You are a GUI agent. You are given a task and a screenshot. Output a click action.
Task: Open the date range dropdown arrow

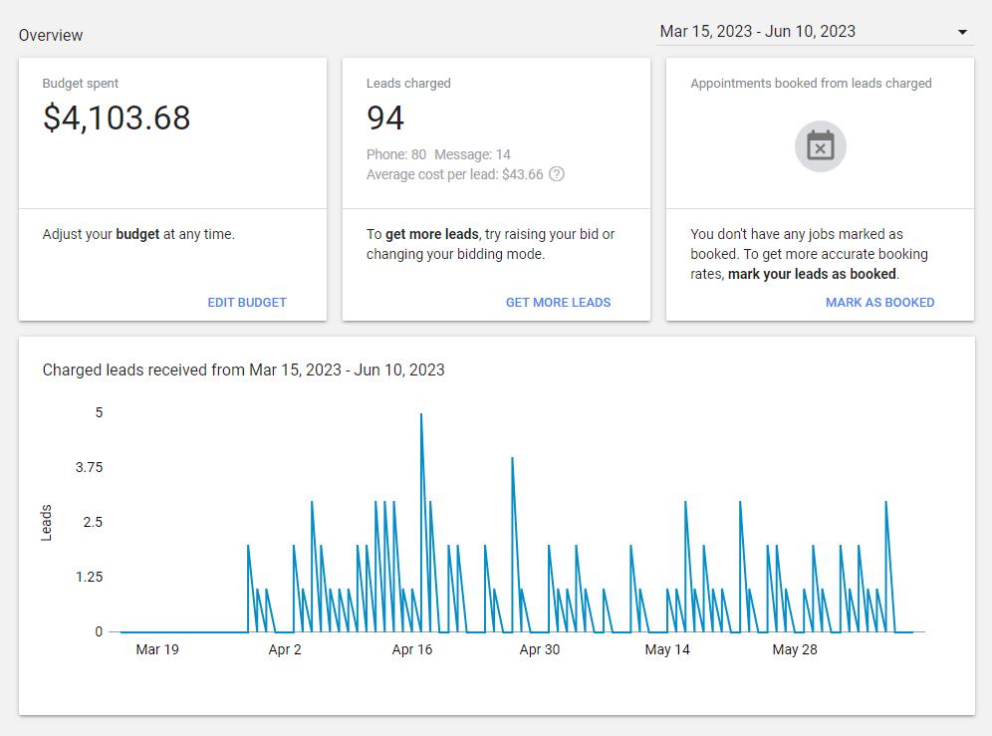pos(962,32)
